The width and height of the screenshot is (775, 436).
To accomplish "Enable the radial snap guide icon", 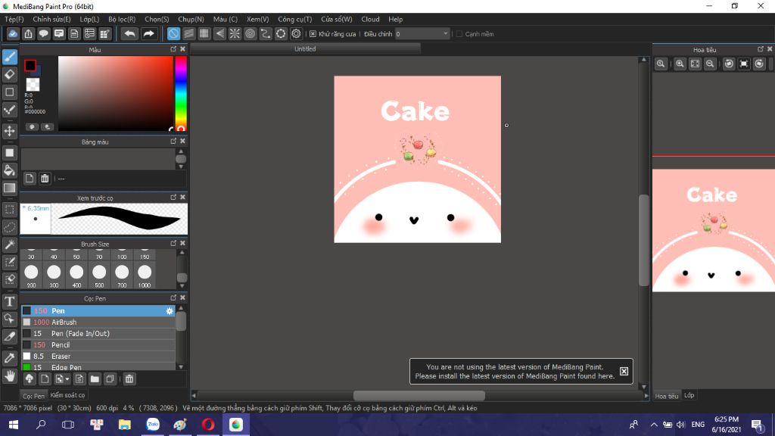I will pyautogui.click(x=235, y=33).
